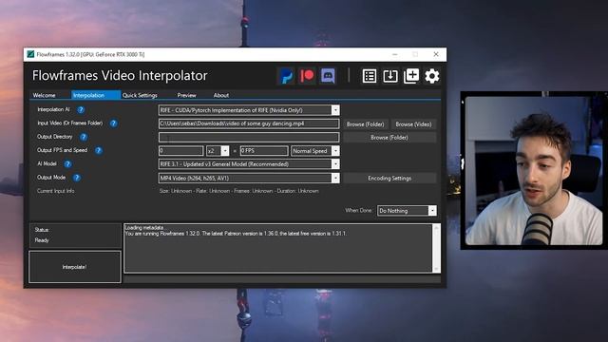
Task: Open Encoding Settings
Action: [389, 178]
